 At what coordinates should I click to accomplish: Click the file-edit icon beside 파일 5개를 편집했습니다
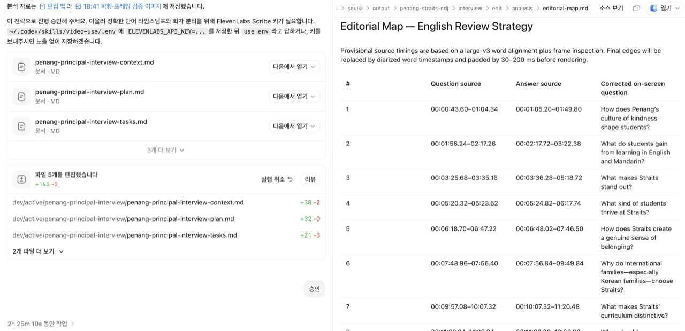(21, 180)
